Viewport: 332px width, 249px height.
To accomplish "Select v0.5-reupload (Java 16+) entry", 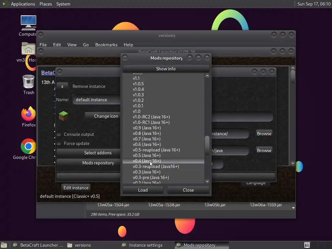I will [x=163, y=150].
